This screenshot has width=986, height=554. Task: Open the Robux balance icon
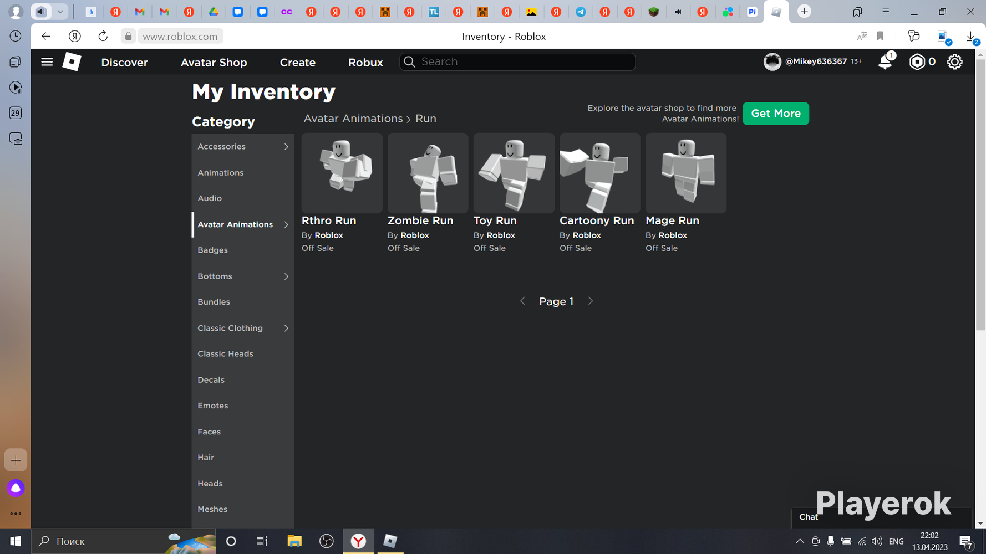[917, 62]
